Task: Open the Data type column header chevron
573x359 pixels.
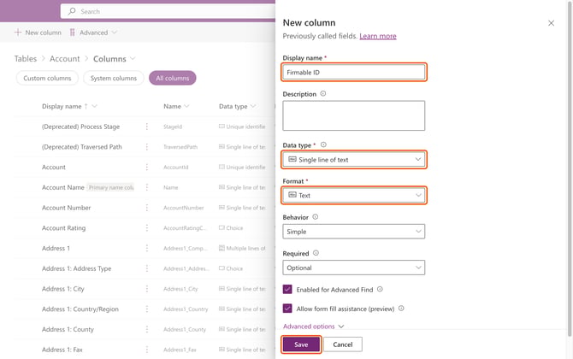Action: coord(253,106)
